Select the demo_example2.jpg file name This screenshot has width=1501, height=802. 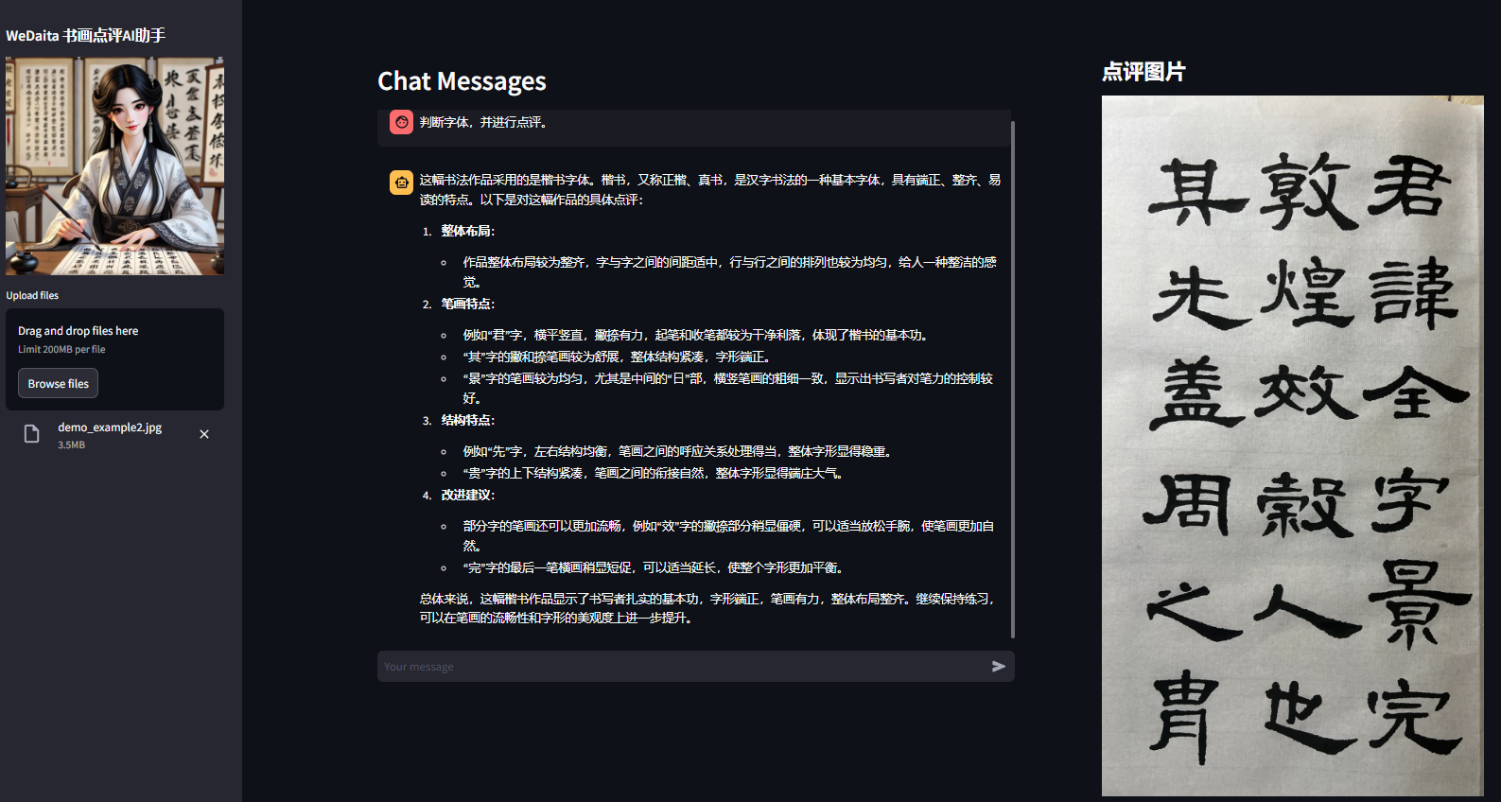tap(110, 427)
